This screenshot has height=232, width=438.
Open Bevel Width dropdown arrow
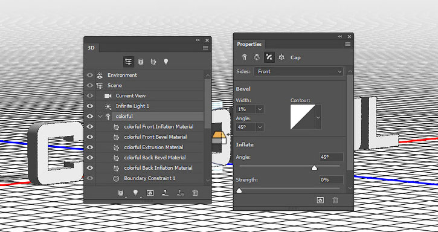tap(260, 109)
